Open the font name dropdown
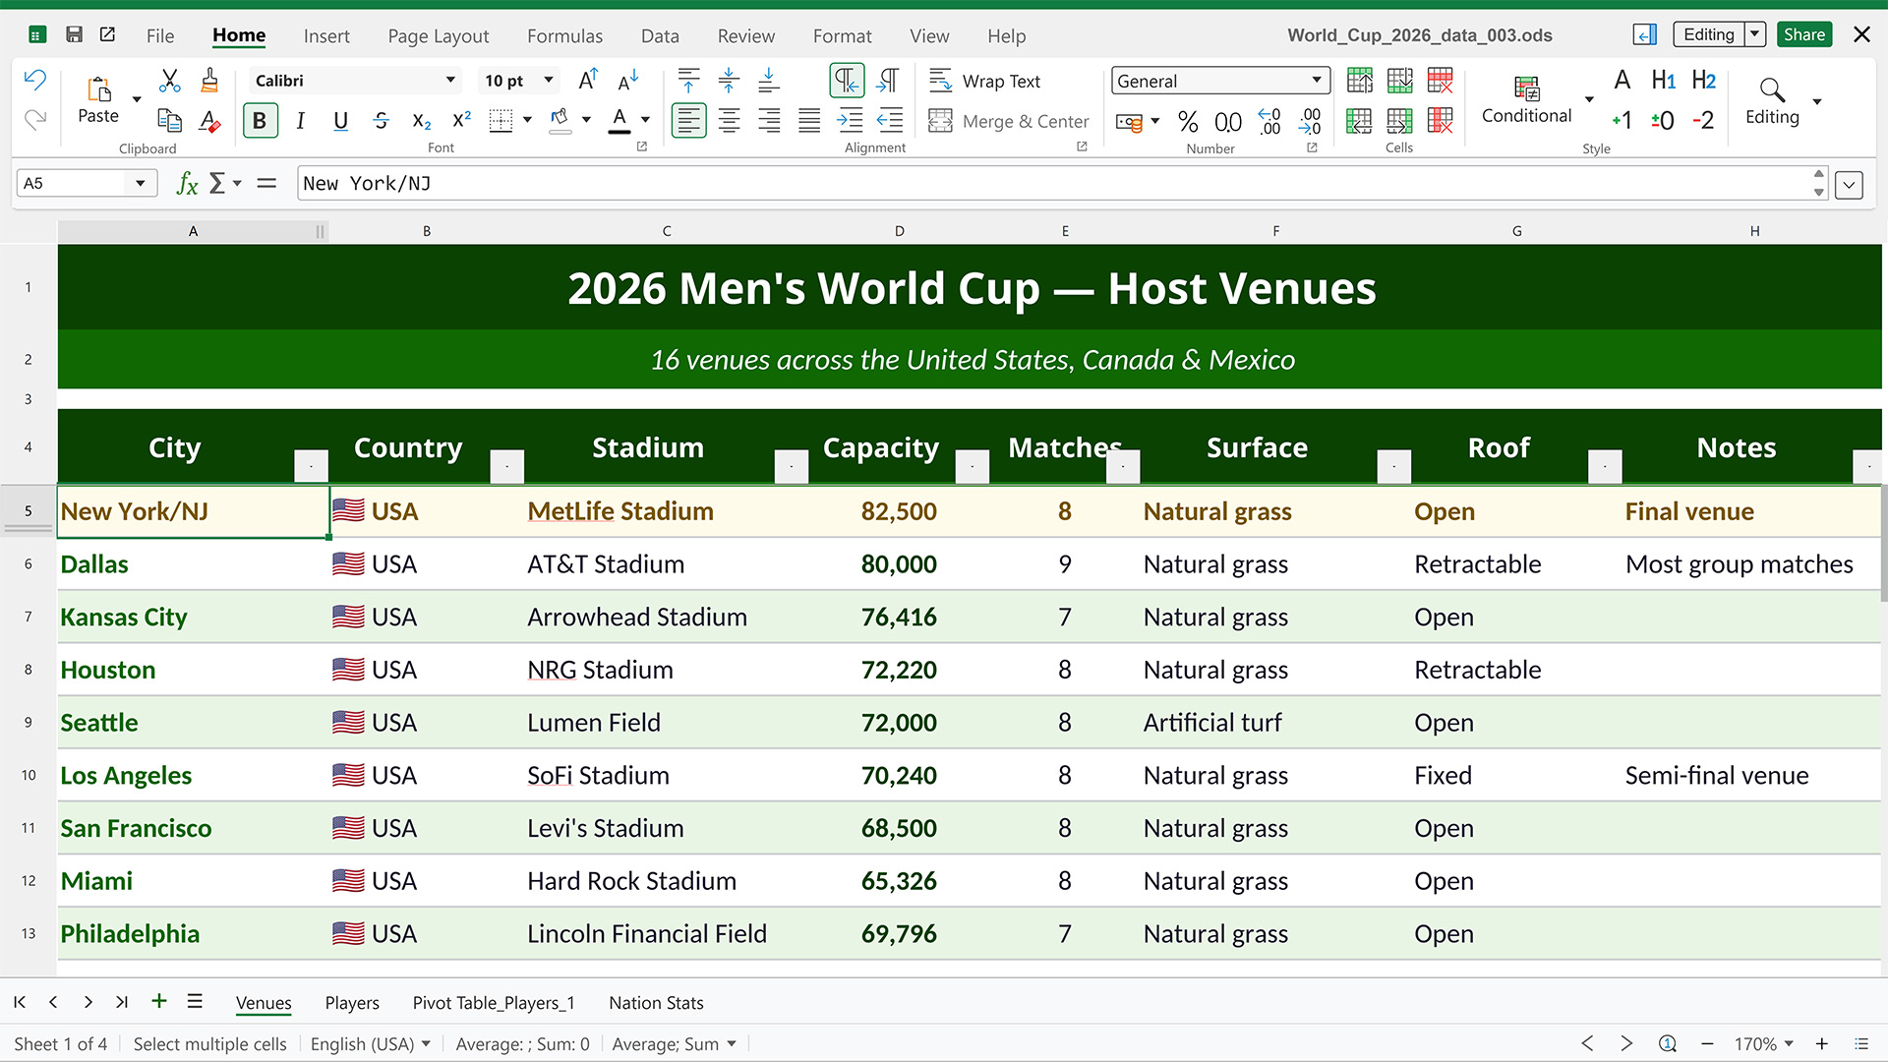Image resolution: width=1888 pixels, height=1062 pixels. (x=450, y=81)
